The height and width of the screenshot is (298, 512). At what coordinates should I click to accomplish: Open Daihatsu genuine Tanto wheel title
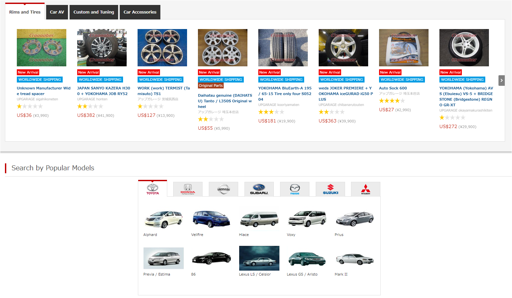(x=225, y=101)
